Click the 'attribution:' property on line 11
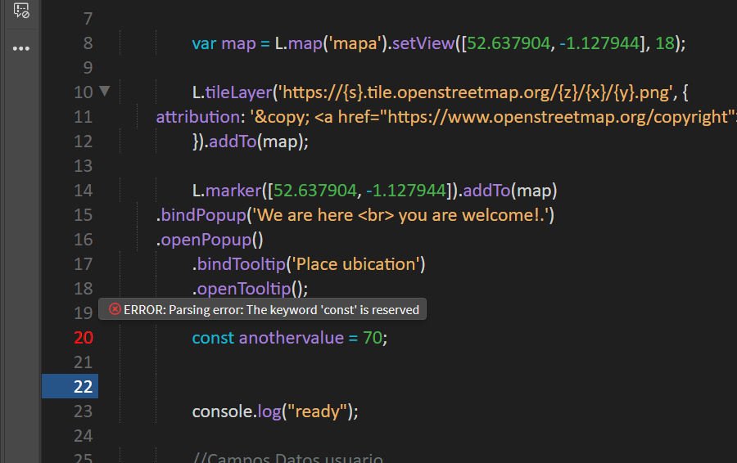The height and width of the screenshot is (463, 737). click(201, 117)
